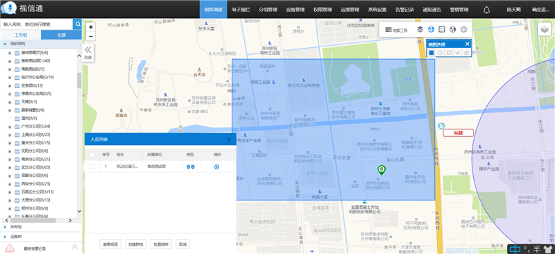
Task: Click the square frame icon in map toolbar
Action: 442,29
